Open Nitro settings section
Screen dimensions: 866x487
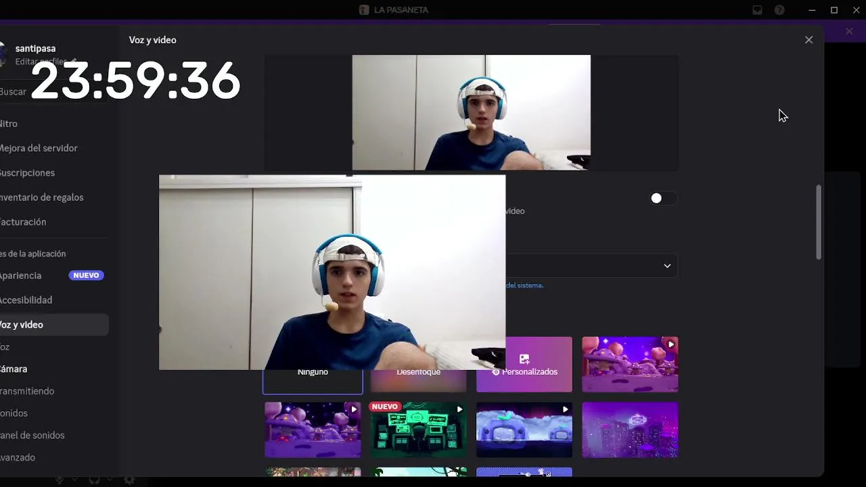click(54, 124)
